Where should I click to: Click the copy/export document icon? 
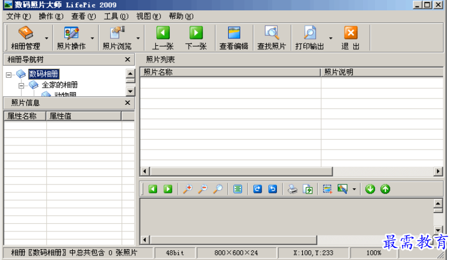pos(308,189)
